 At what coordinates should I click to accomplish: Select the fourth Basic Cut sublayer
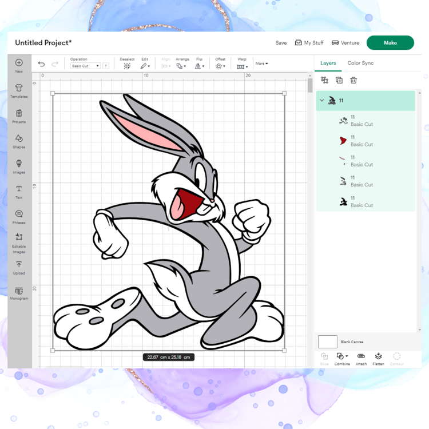pos(366,181)
